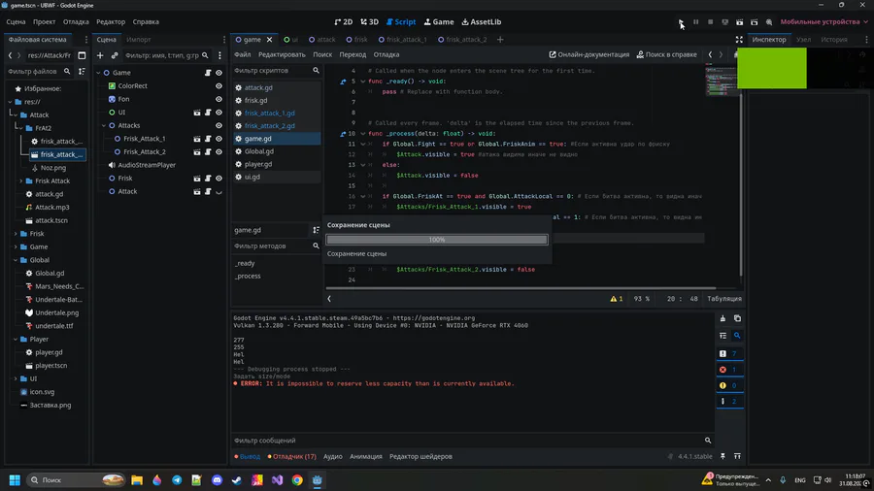This screenshot has height=491, width=874.
Task: Hide the Attacks node
Action: tap(218, 126)
